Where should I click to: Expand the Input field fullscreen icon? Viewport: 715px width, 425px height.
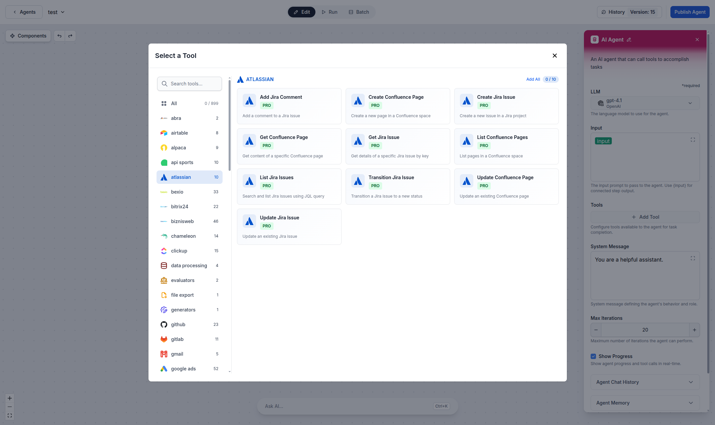[x=693, y=140]
